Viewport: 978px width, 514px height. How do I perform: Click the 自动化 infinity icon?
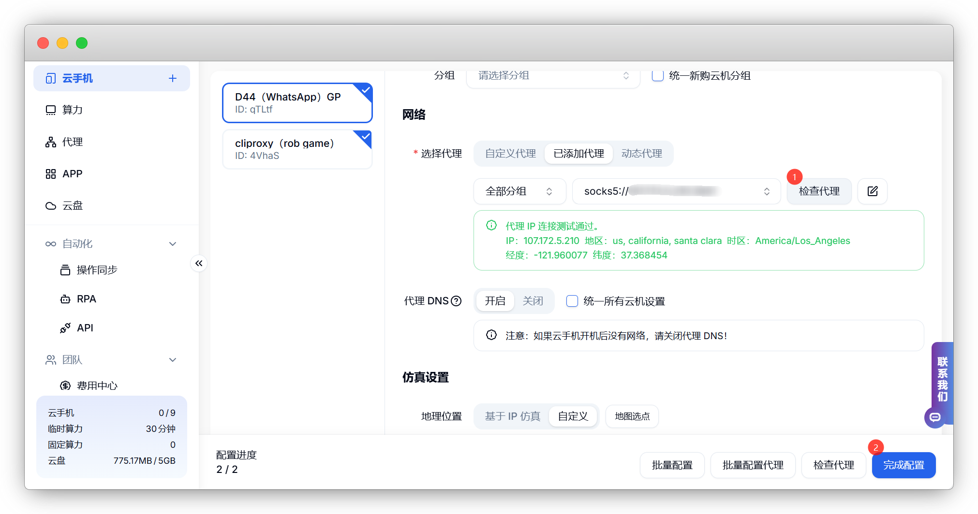[50, 244]
